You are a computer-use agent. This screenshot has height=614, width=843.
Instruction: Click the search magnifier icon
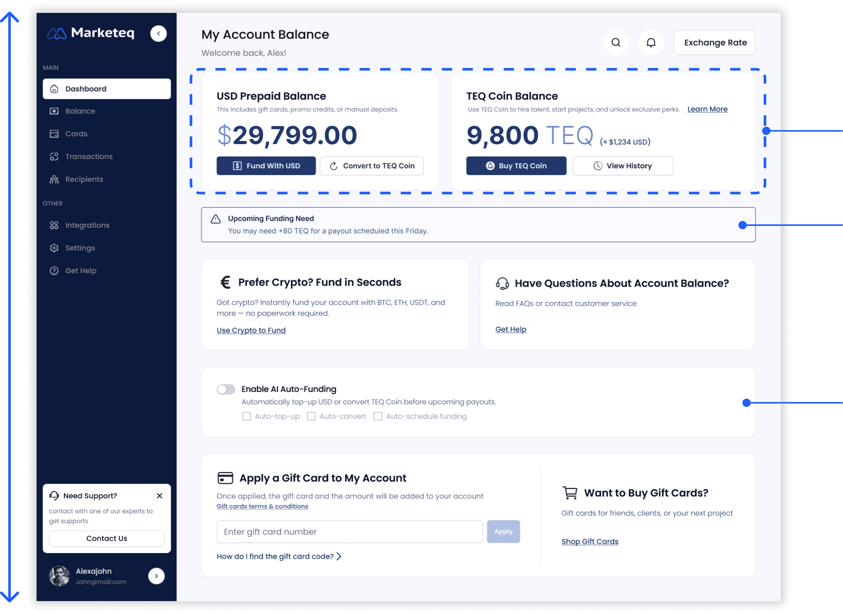pos(616,42)
